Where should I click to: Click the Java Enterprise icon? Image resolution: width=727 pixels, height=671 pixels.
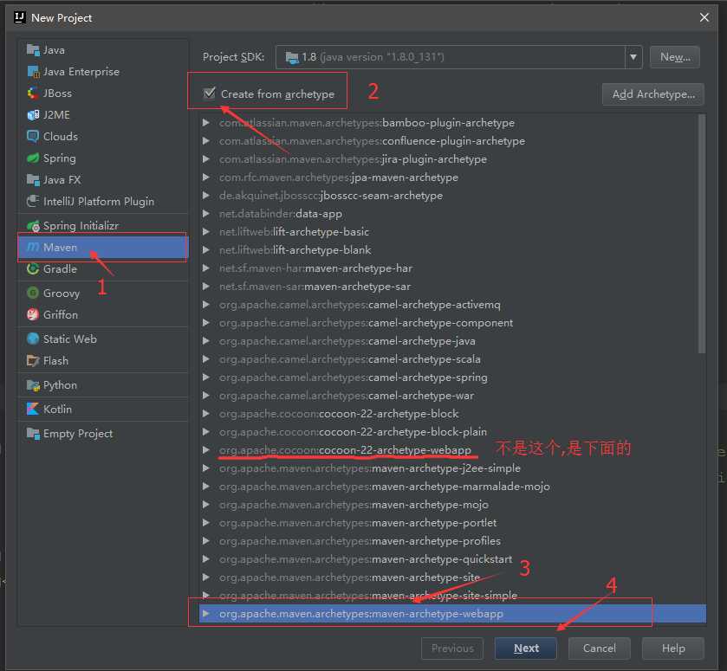[33, 71]
